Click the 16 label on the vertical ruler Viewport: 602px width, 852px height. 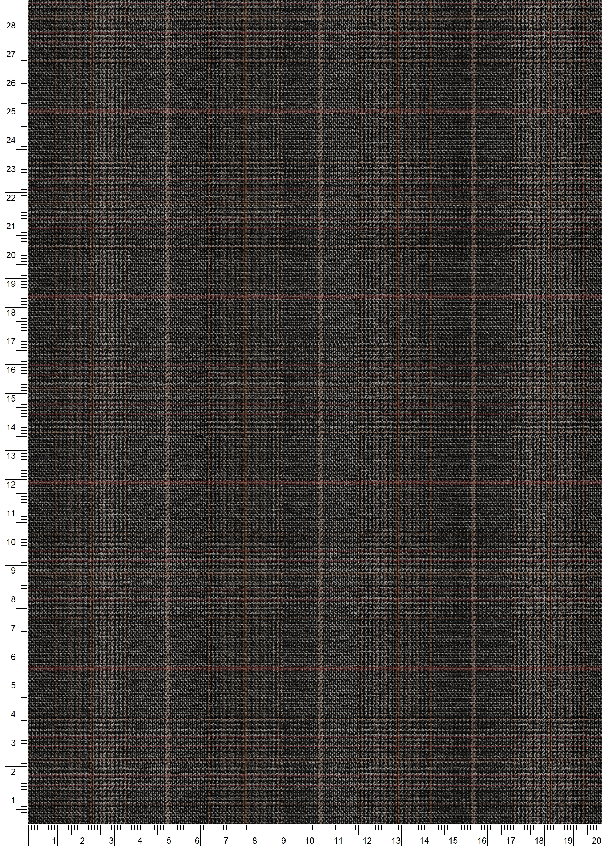pos(11,370)
